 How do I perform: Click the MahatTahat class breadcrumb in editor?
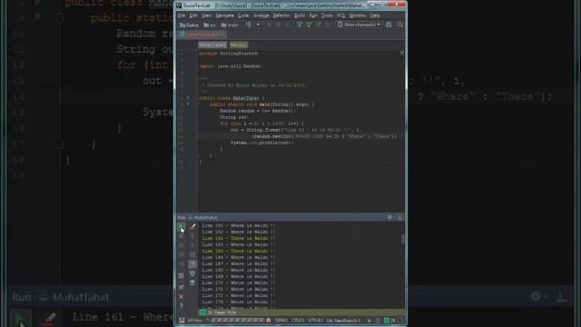[x=212, y=45]
